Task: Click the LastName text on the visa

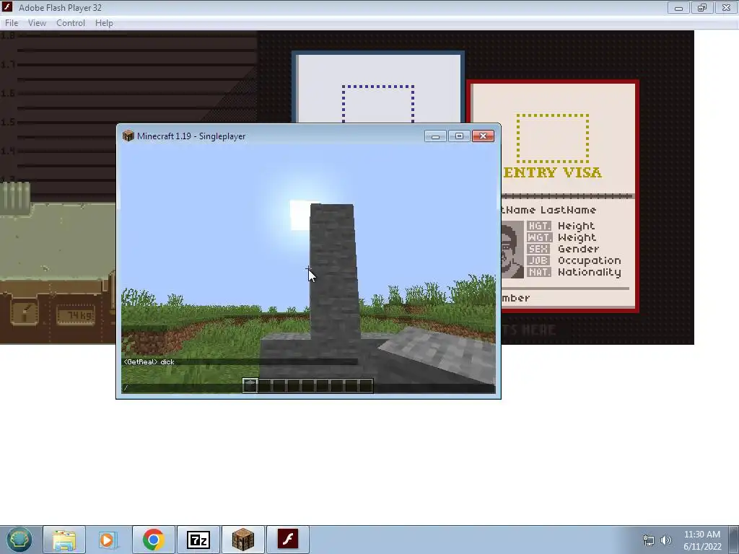Action: [x=568, y=210]
